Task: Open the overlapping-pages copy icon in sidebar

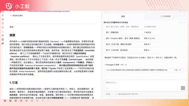Action: [x=3, y=27]
